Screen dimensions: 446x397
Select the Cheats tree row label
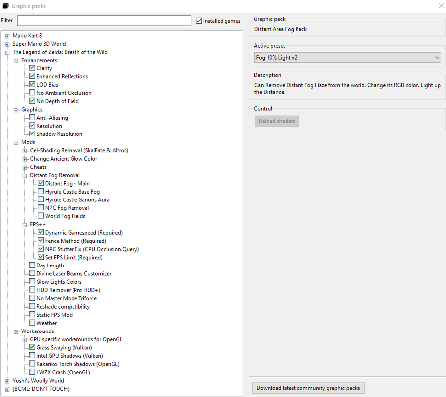[x=38, y=167]
